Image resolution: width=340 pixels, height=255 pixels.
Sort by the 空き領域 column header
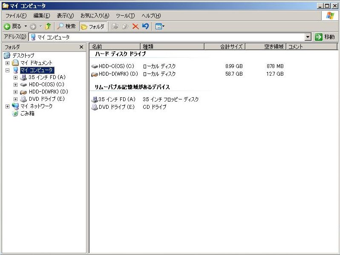click(x=265, y=46)
